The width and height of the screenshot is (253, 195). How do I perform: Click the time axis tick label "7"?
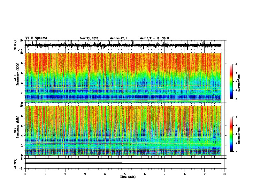point(165,174)
